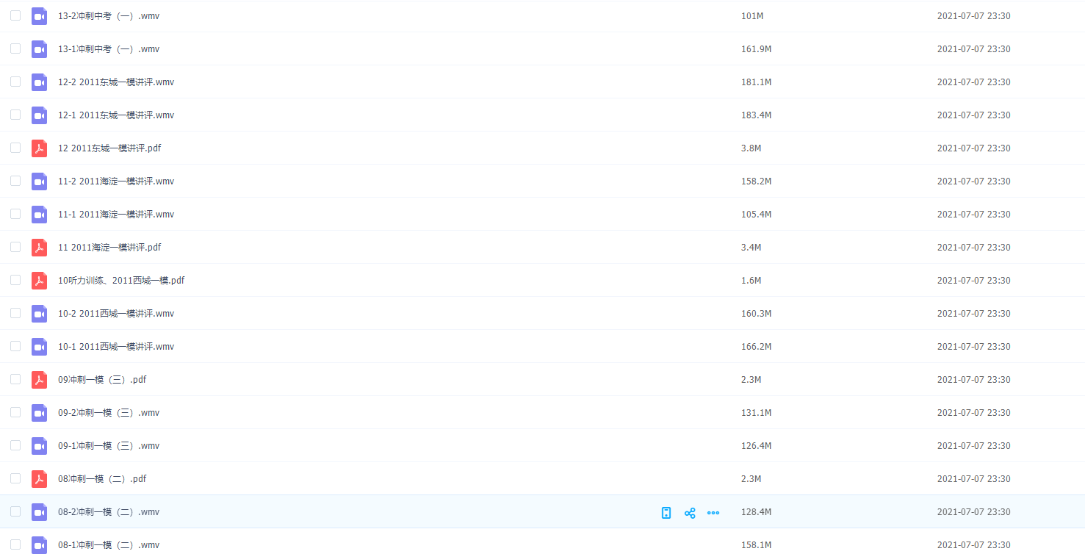Click the 128.4M size of 08-2 row

tap(756, 512)
